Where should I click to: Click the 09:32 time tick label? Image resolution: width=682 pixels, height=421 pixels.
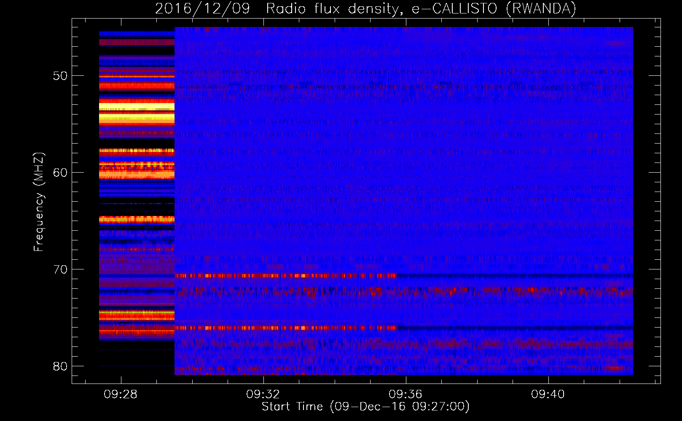tap(263, 394)
